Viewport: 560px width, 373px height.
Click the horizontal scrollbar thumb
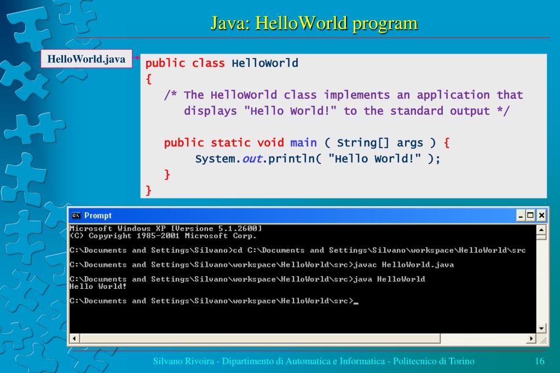pyautogui.click(x=259, y=338)
